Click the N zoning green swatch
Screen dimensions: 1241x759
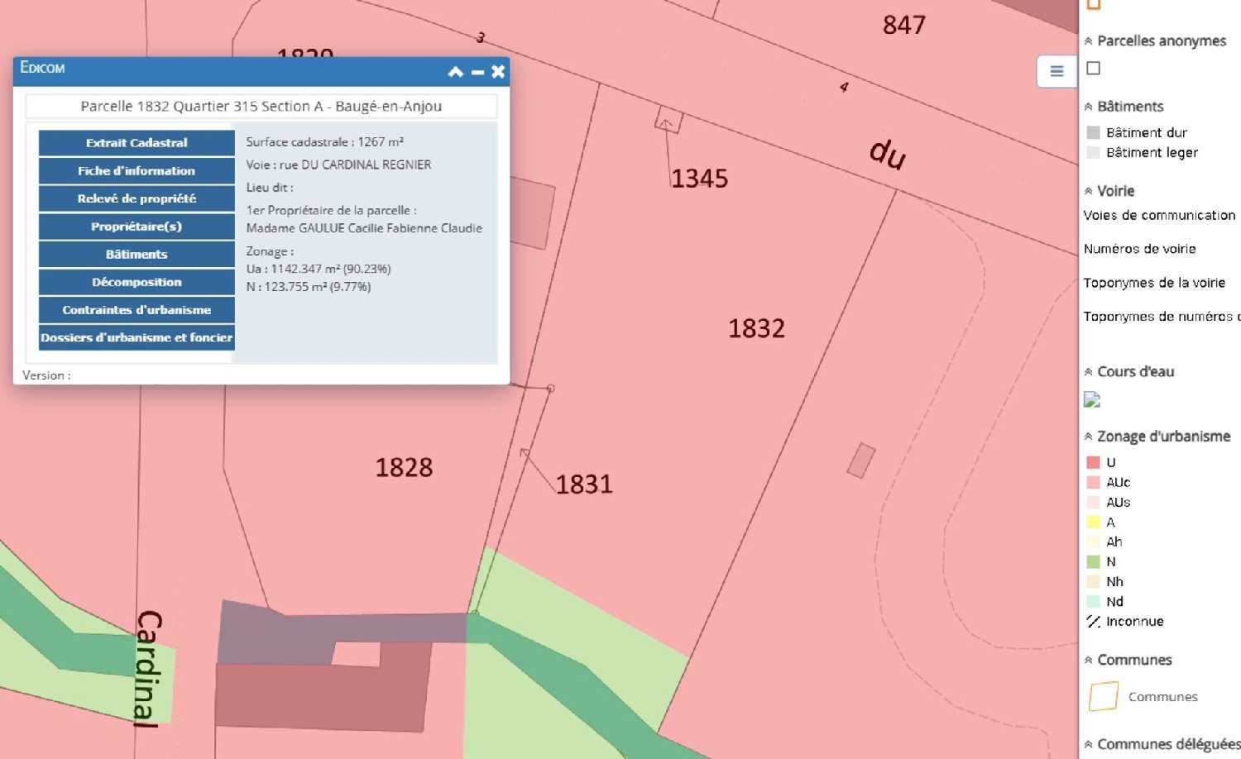coord(1093,561)
